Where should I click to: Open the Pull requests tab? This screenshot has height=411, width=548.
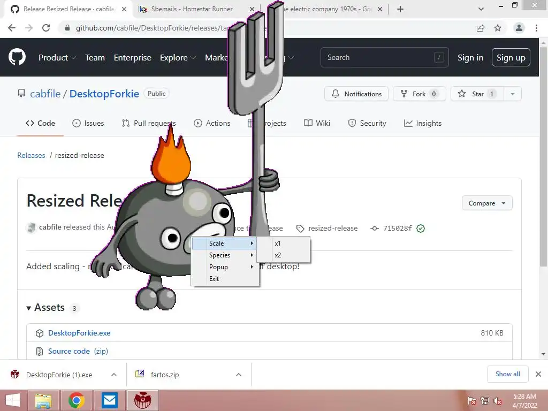coord(149,123)
